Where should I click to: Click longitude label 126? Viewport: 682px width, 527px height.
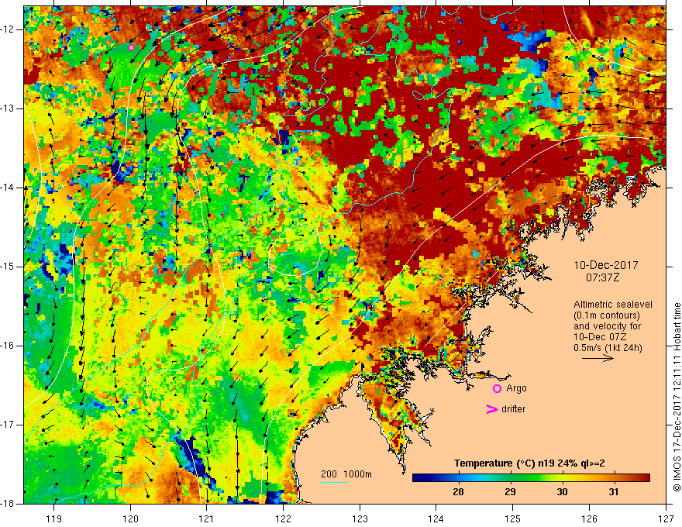coord(589,518)
